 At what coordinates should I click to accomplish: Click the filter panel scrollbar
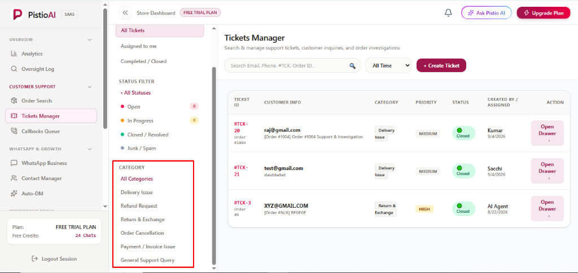(214, 165)
